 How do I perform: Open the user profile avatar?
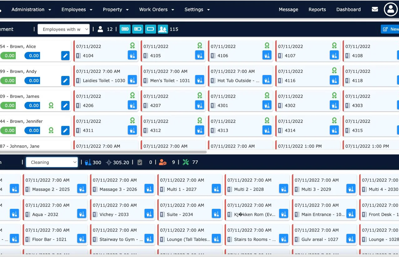pos(391,9)
